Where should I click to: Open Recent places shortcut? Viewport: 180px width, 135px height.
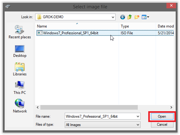tap(20, 32)
